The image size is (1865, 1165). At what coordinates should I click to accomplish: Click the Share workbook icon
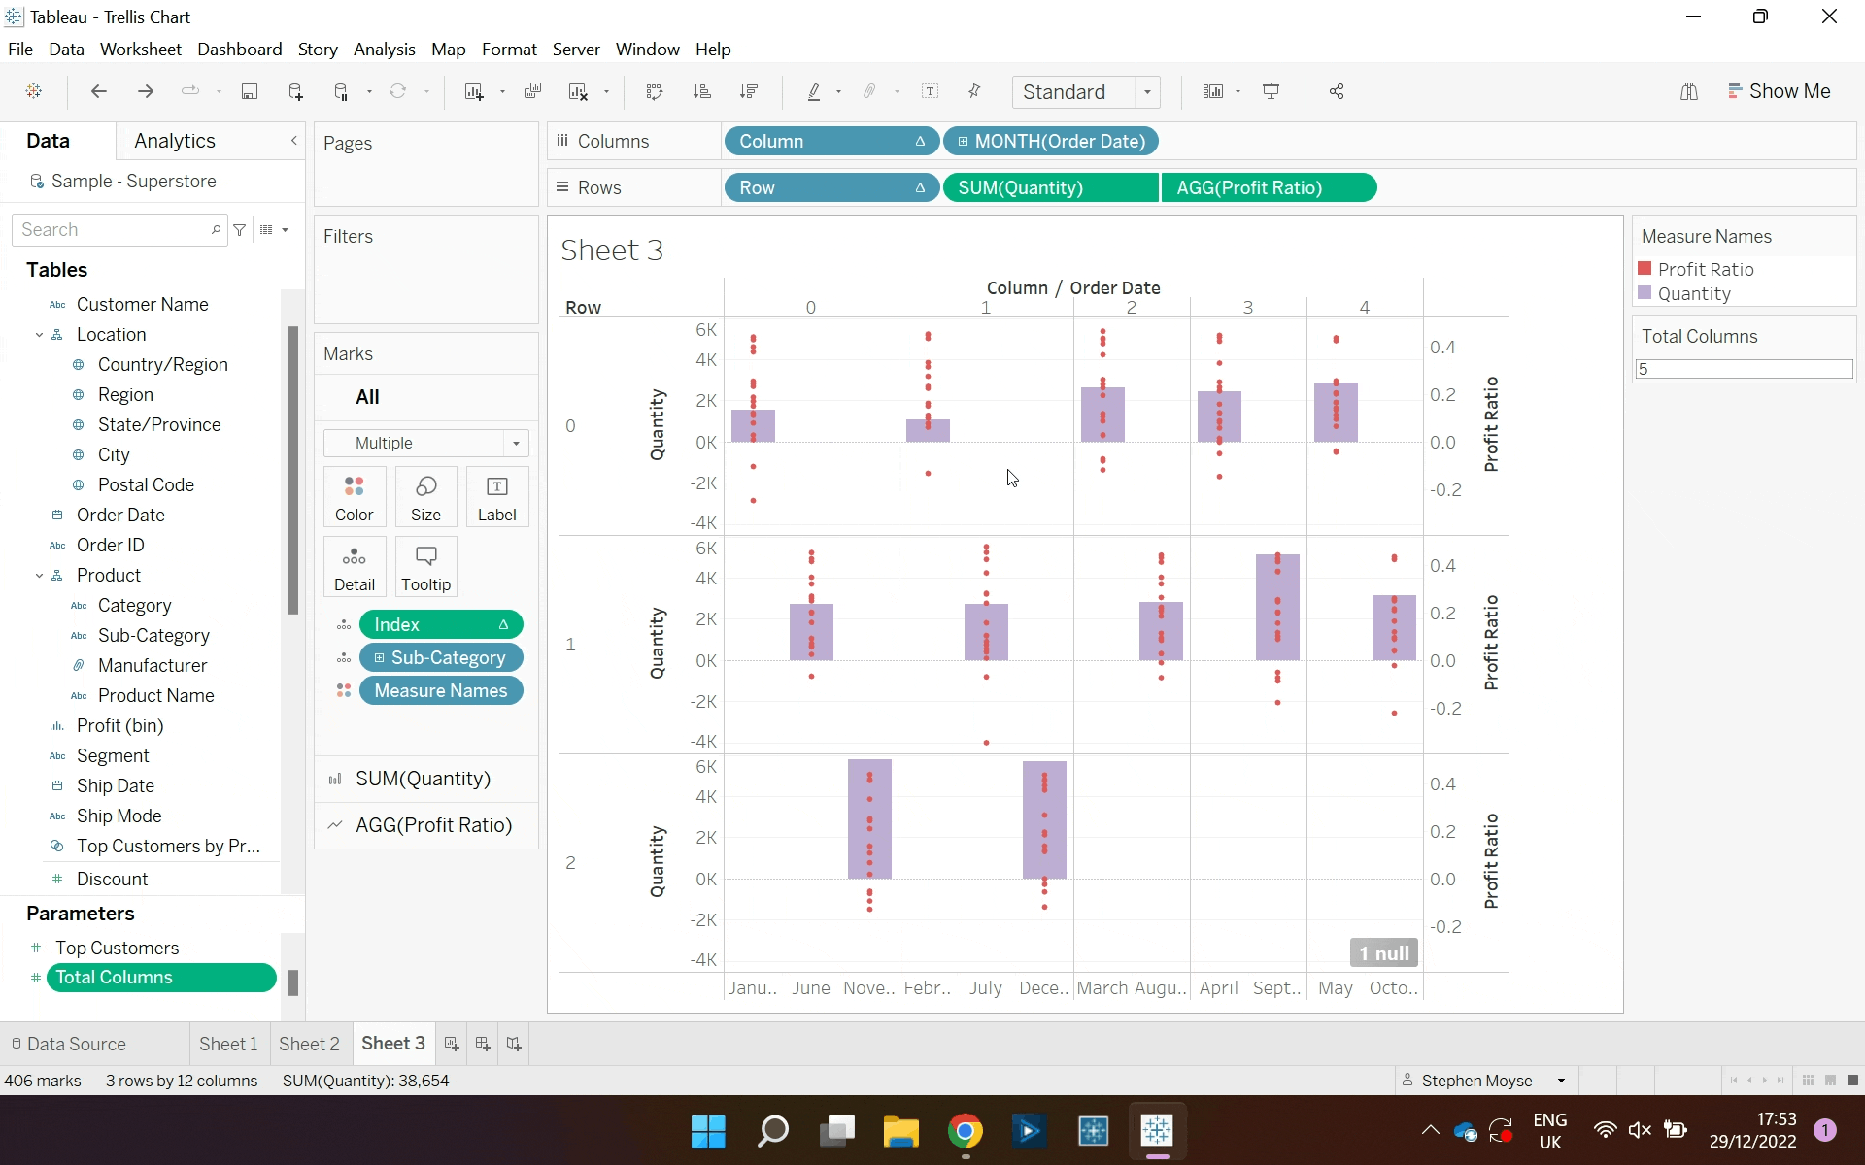(x=1337, y=91)
